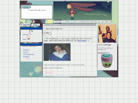Click 'LVL 29 | non-binary | kerning city' text
The width and height of the screenshot is (138, 103).
click(x=105, y=49)
